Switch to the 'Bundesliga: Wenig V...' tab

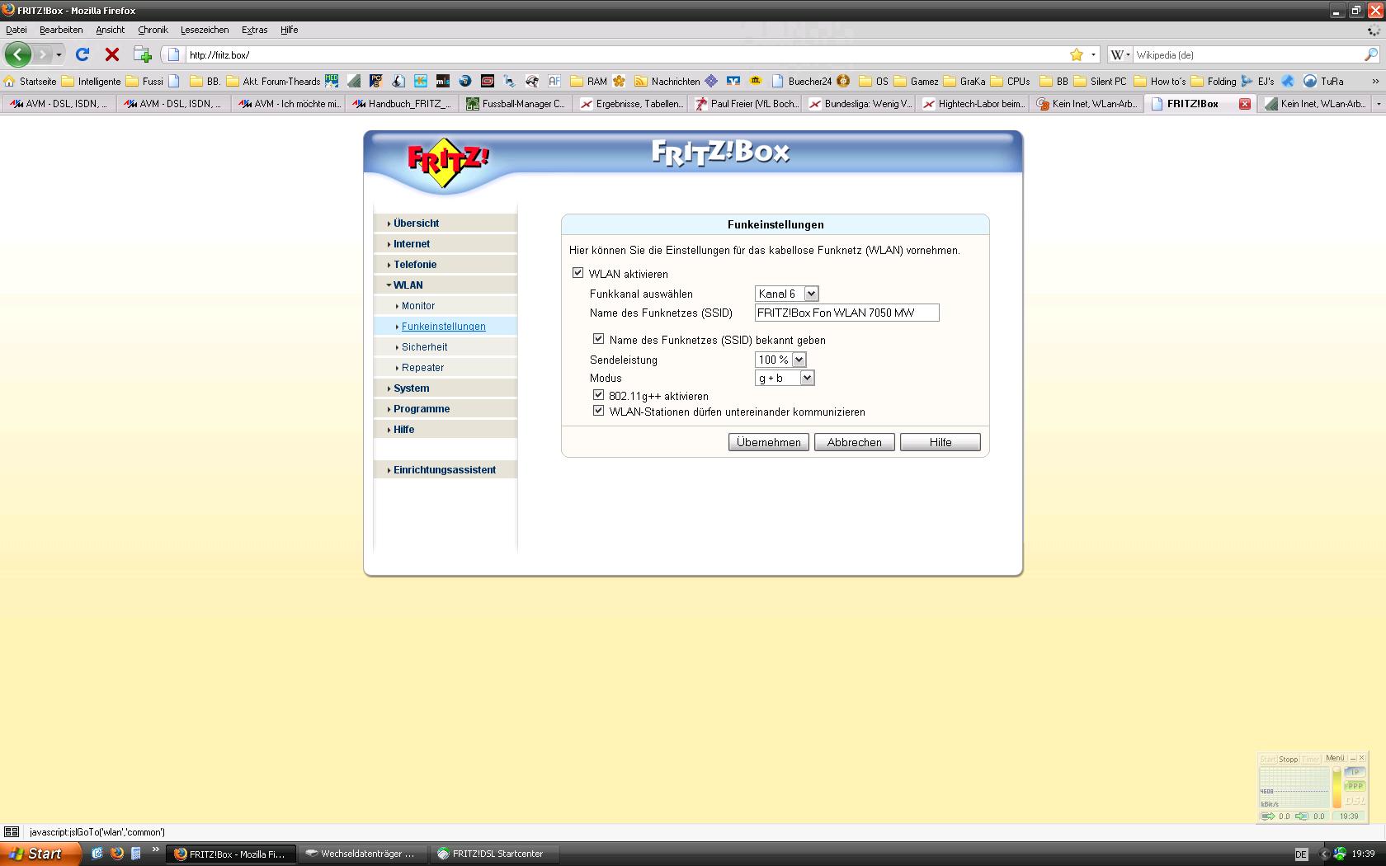coord(860,104)
